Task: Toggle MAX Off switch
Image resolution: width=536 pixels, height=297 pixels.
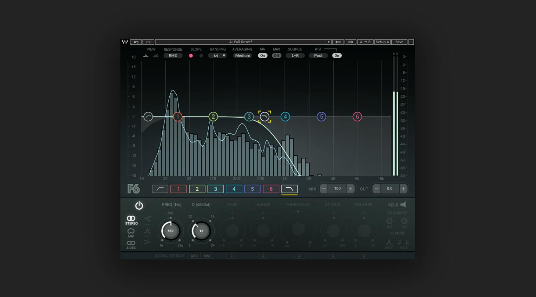Action: 277,56
